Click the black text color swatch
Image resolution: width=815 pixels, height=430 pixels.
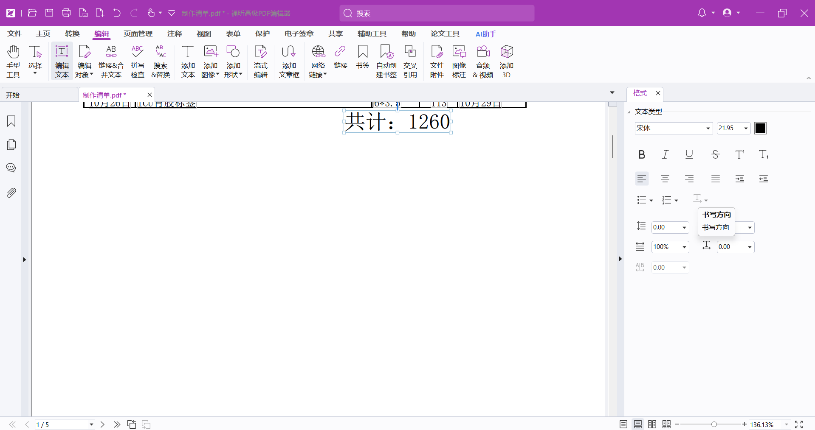(x=760, y=128)
